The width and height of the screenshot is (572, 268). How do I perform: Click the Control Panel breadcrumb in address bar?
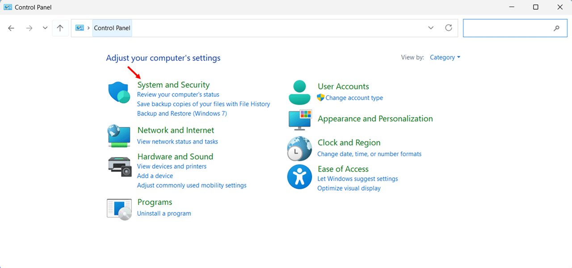pos(112,28)
